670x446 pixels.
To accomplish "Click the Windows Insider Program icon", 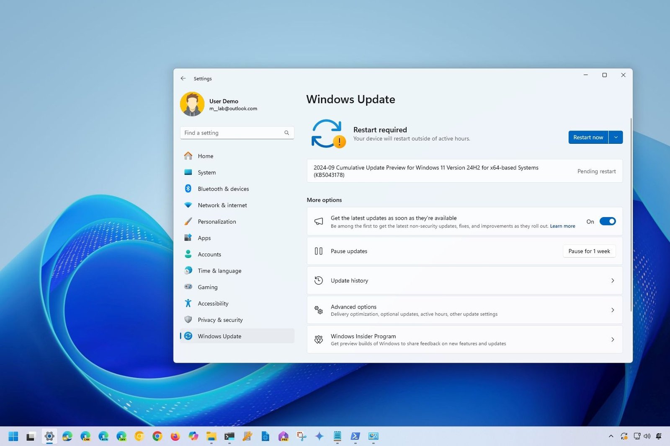I will tap(319, 340).
